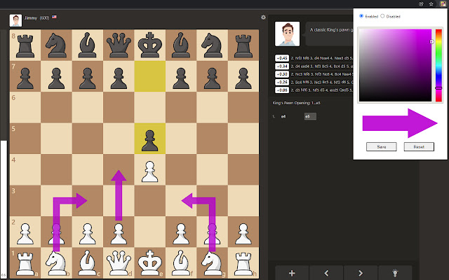Click the black pawn on e5
The width and height of the screenshot is (449, 280).
149,140
